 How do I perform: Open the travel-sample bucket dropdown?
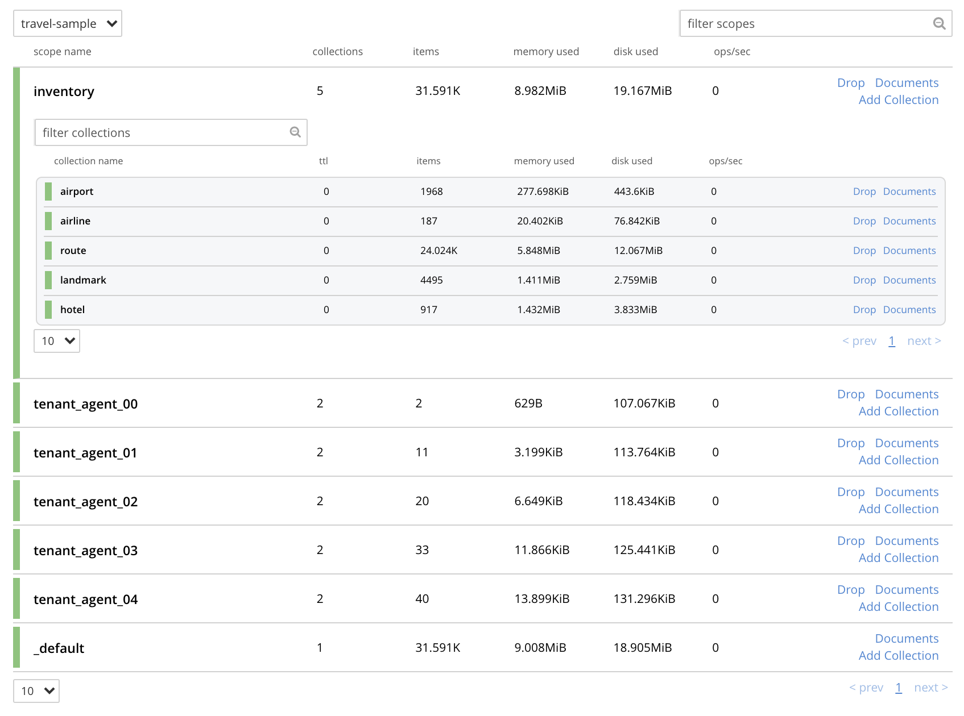click(x=68, y=23)
